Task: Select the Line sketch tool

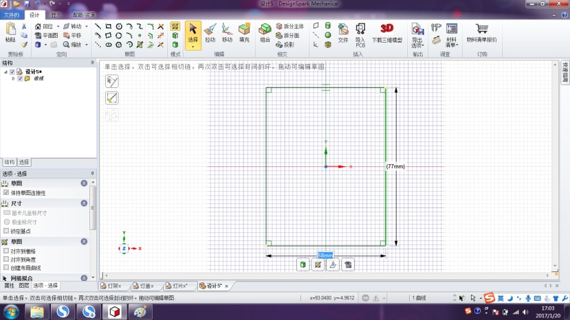Action: 98,27
